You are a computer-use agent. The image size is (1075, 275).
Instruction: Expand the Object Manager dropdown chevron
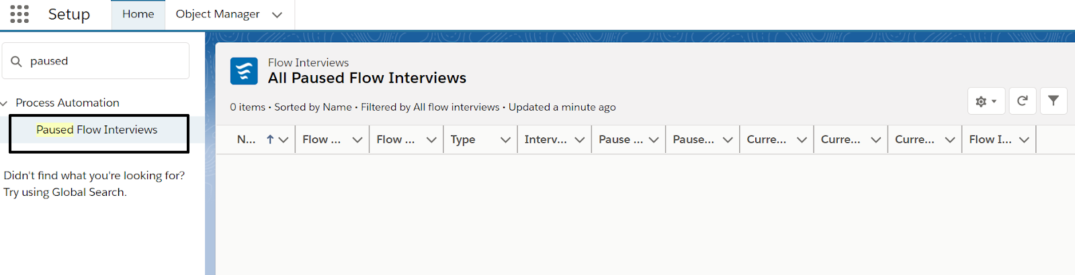pos(277,15)
